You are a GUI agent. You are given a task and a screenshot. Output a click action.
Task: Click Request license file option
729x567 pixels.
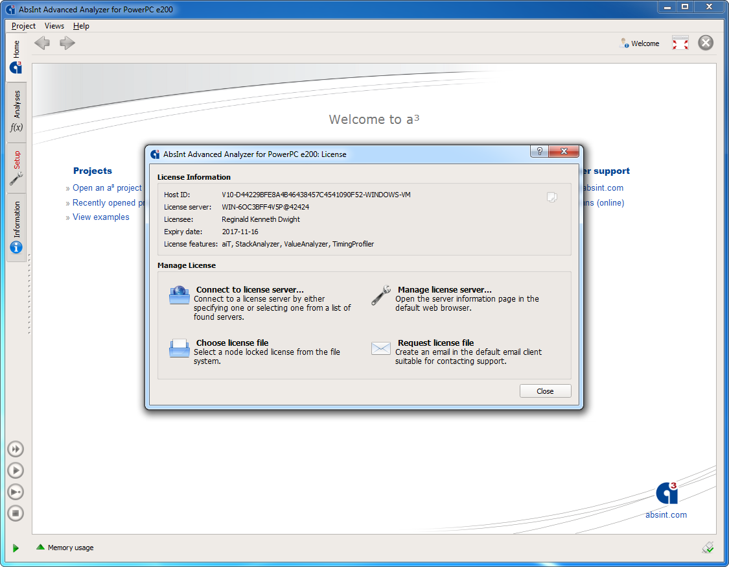tap(457, 352)
